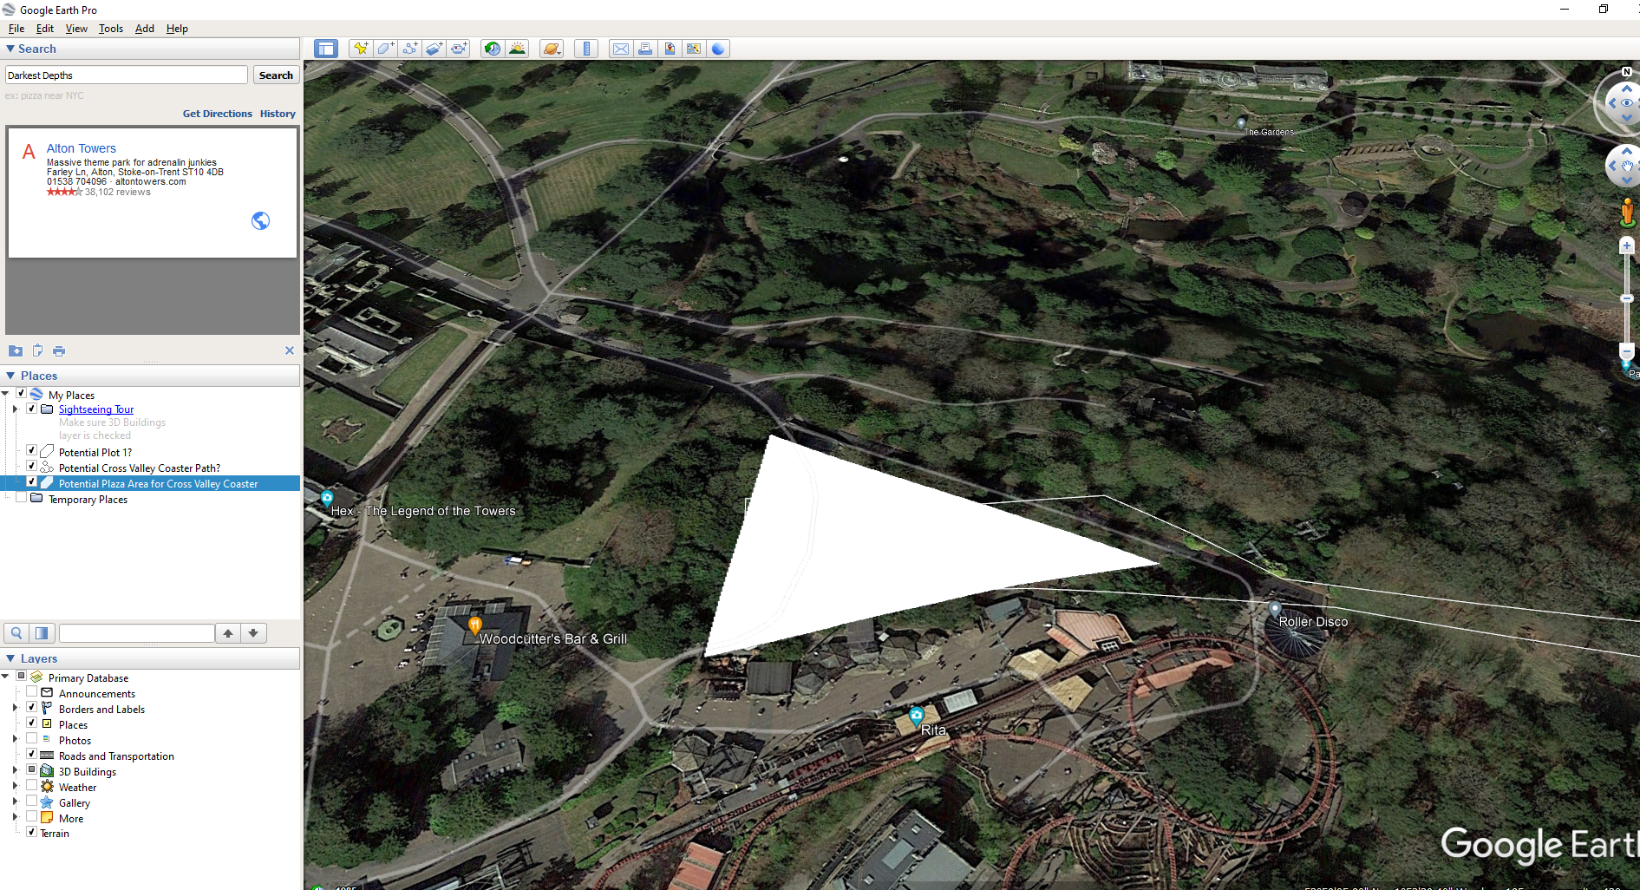Collapse Primary Database tree
The width and height of the screenshot is (1640, 890).
coord(5,677)
